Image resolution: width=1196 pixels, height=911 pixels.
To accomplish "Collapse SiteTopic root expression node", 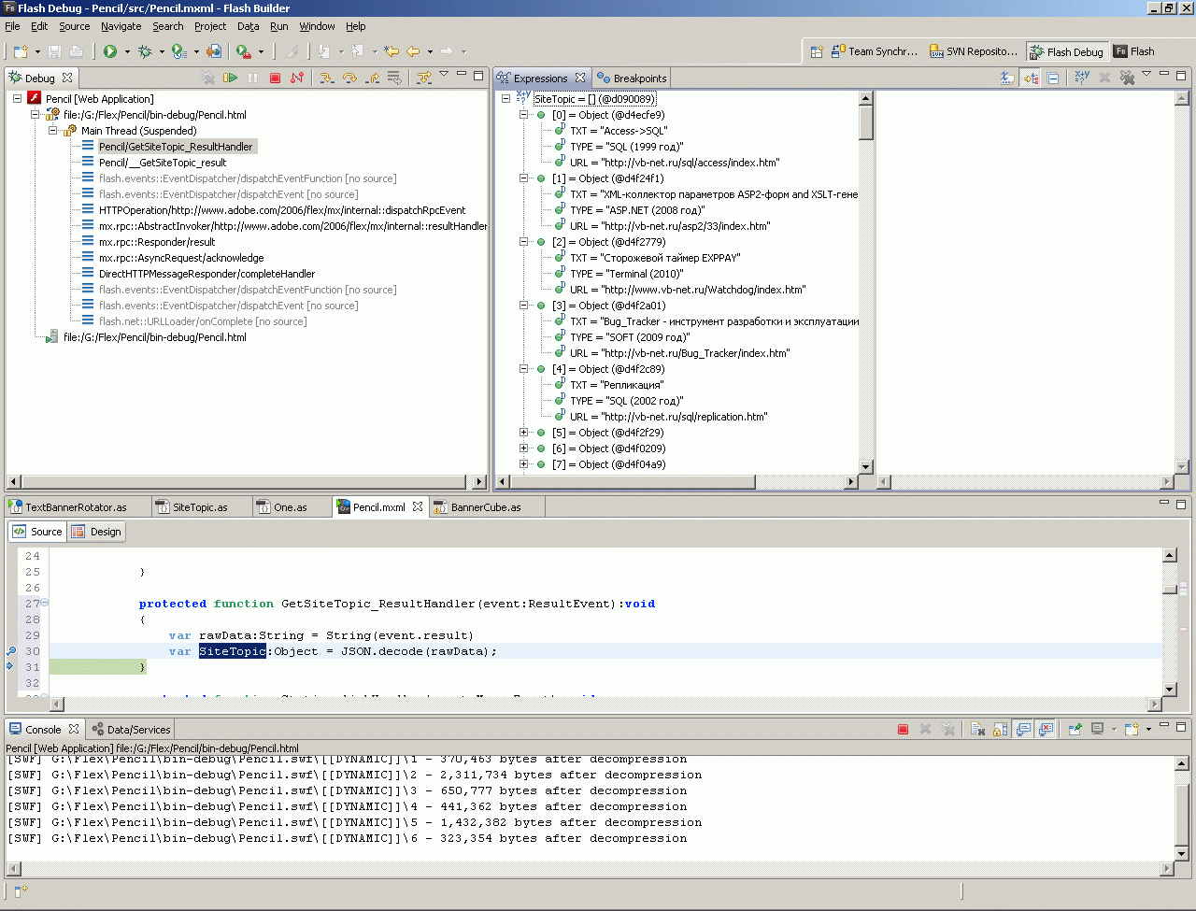I will coord(505,98).
